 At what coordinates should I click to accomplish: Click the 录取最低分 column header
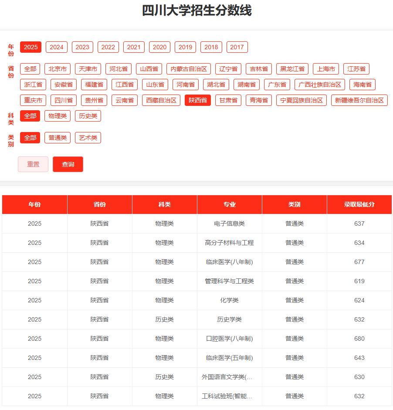(x=359, y=204)
